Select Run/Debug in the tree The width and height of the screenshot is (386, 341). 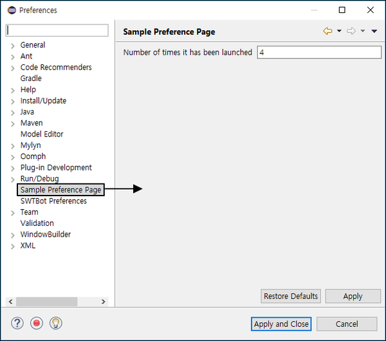point(40,178)
